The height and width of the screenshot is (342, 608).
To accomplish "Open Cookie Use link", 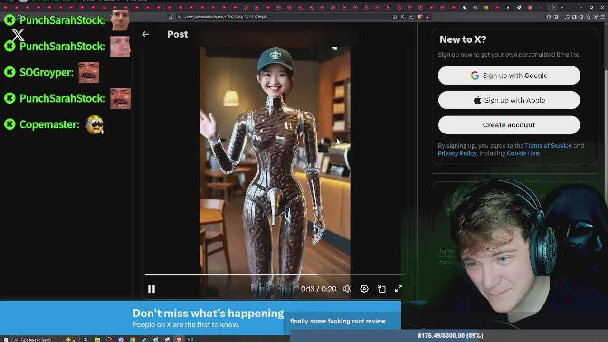I will coord(523,153).
